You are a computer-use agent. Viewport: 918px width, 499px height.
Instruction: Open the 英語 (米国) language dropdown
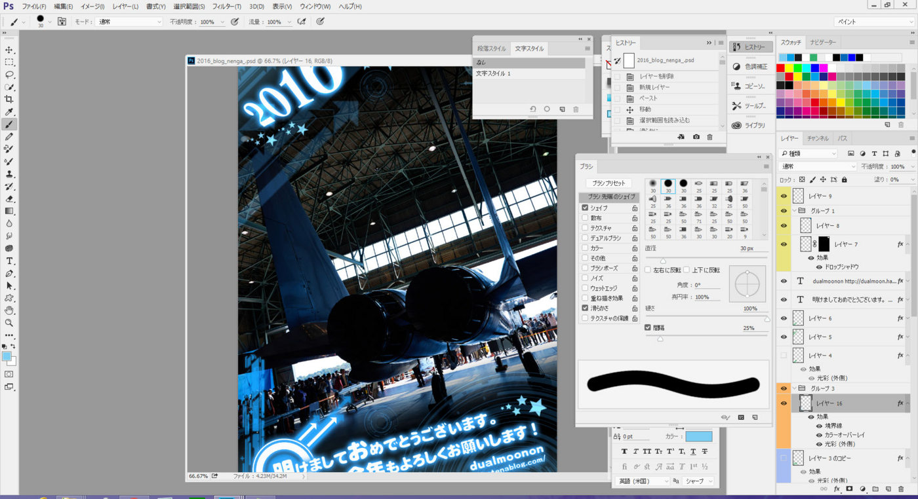click(642, 481)
